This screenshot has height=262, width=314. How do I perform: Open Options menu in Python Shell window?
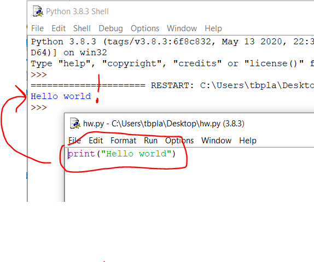(145, 28)
